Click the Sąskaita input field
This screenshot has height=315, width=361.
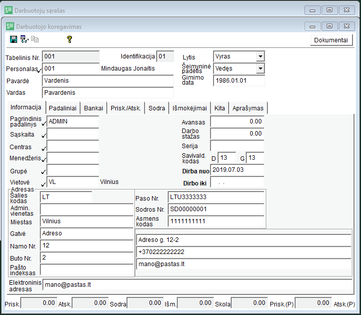[73, 134]
